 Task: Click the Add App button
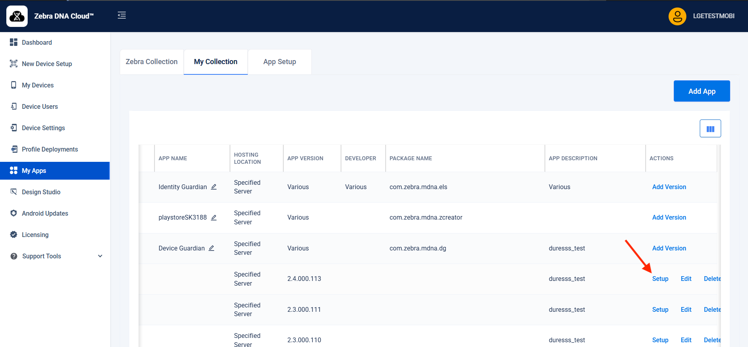point(701,91)
